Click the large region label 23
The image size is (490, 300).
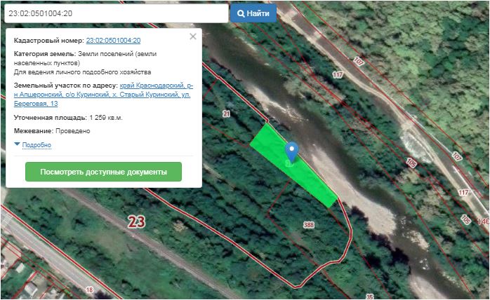pos(137,222)
